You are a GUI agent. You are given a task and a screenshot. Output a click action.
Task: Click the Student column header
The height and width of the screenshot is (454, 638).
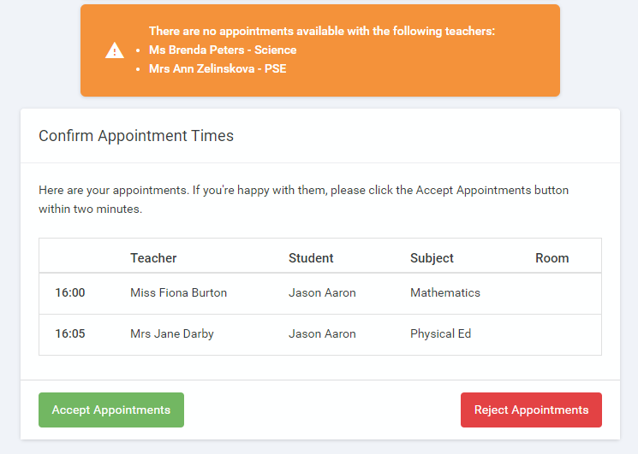[311, 257]
